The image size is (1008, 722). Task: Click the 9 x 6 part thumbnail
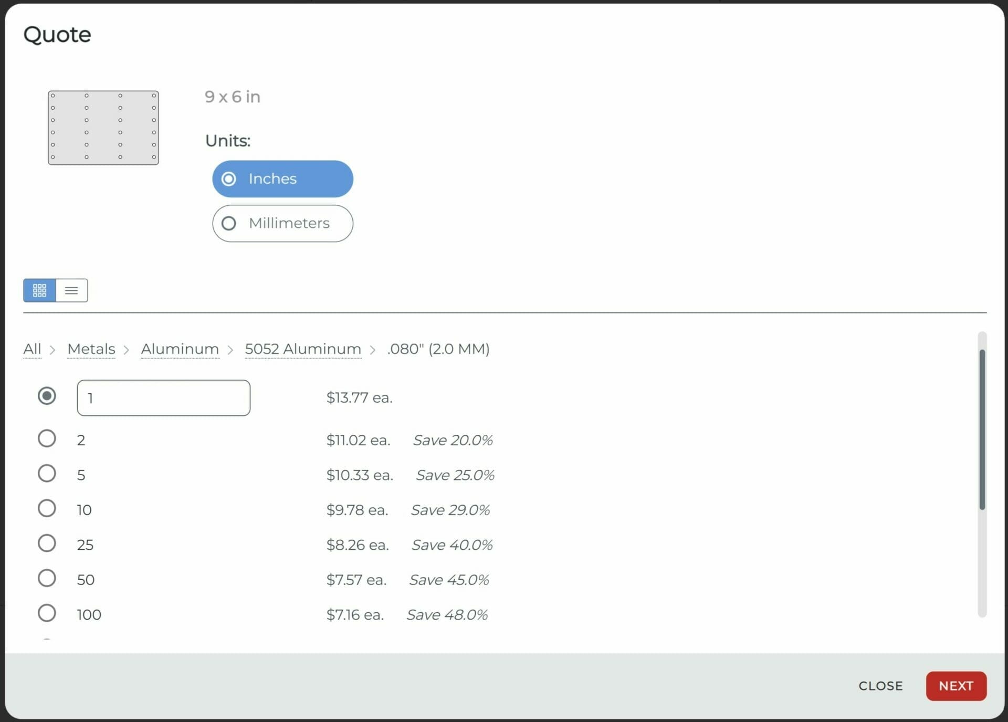pos(103,128)
